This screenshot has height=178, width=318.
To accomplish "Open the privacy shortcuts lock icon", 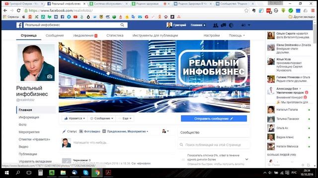I will pyautogui.click(x=243, y=25).
